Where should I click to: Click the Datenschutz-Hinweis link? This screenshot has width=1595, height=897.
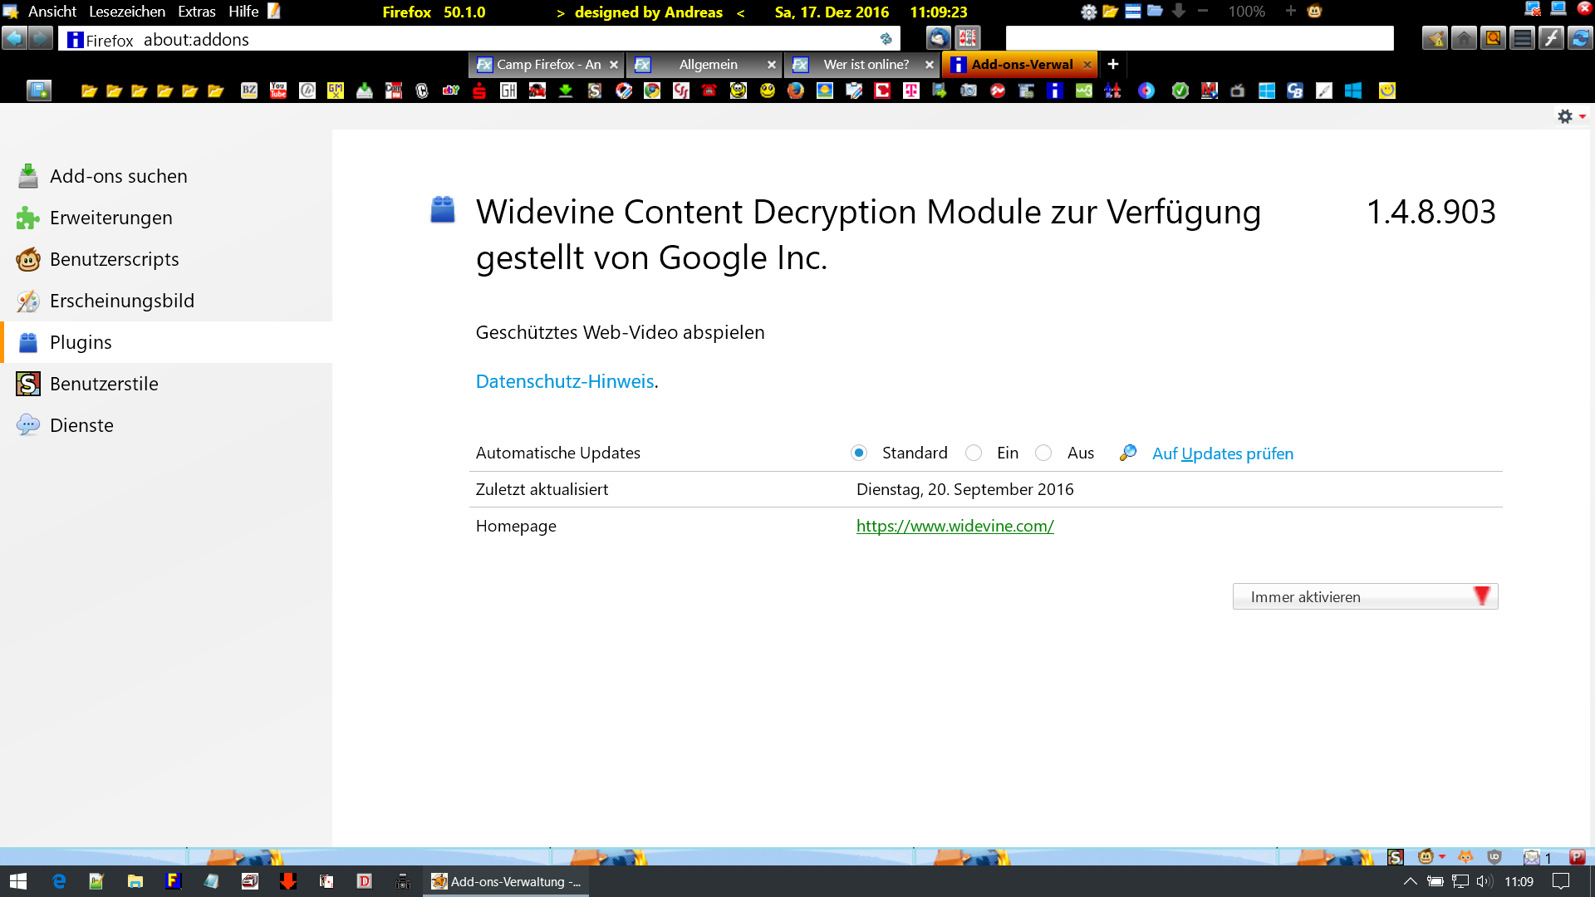coord(565,381)
